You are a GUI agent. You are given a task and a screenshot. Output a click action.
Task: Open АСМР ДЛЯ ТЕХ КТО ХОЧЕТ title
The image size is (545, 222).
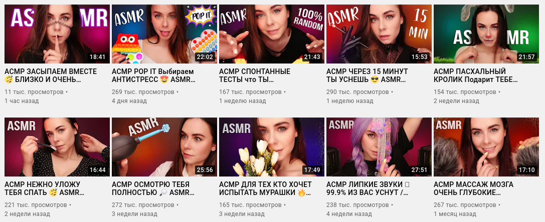point(266,188)
